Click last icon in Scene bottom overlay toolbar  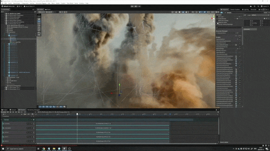pyautogui.click(x=65, y=107)
